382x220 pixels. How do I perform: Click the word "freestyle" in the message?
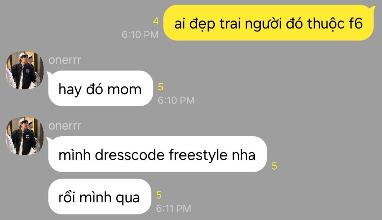198,155
